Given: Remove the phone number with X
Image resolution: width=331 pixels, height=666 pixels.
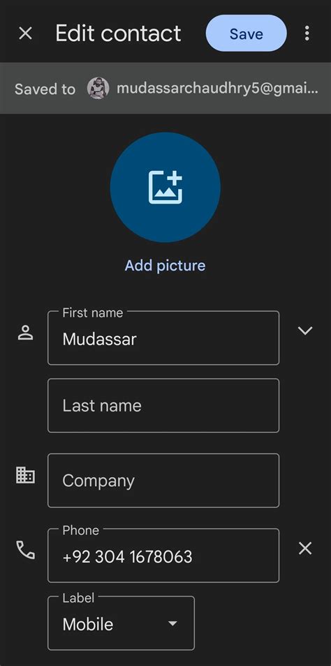Looking at the screenshot, I should 305,549.
